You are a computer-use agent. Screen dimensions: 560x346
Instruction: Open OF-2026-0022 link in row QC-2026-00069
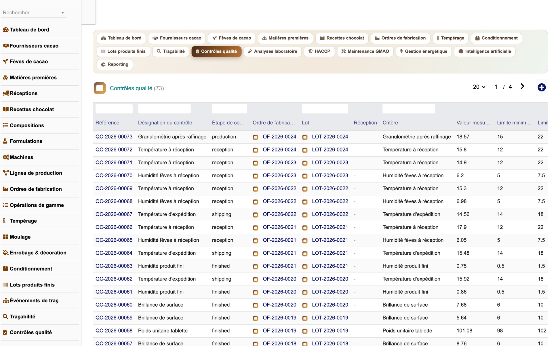coord(279,189)
